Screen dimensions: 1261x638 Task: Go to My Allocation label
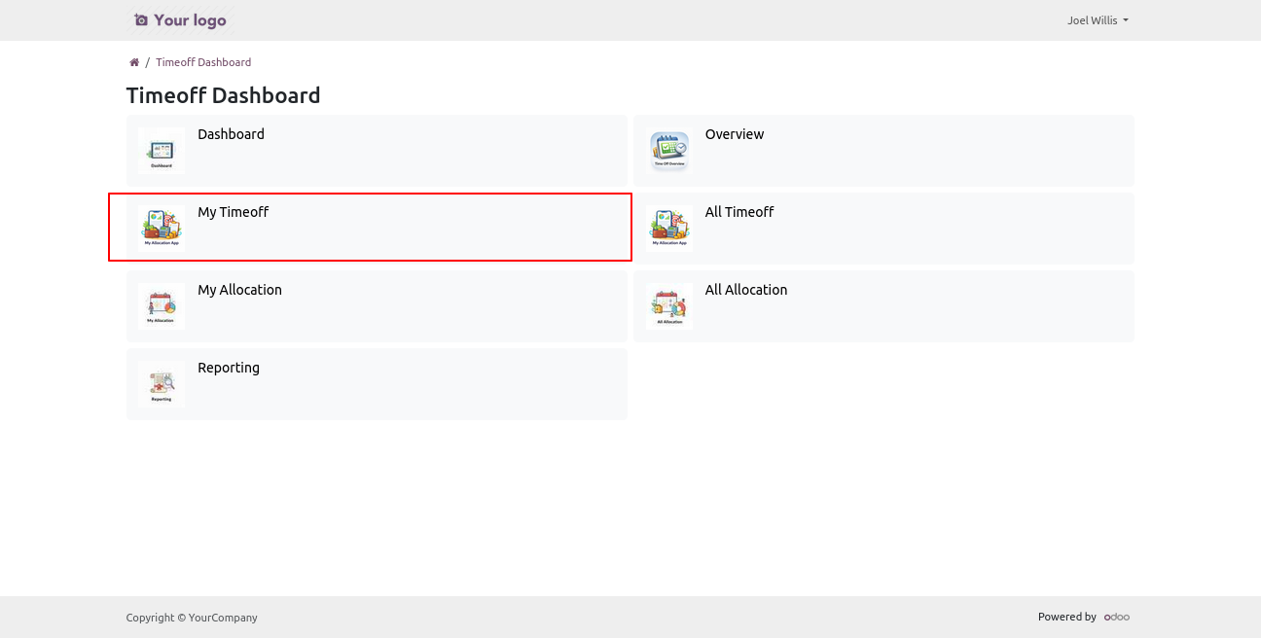[x=239, y=290]
